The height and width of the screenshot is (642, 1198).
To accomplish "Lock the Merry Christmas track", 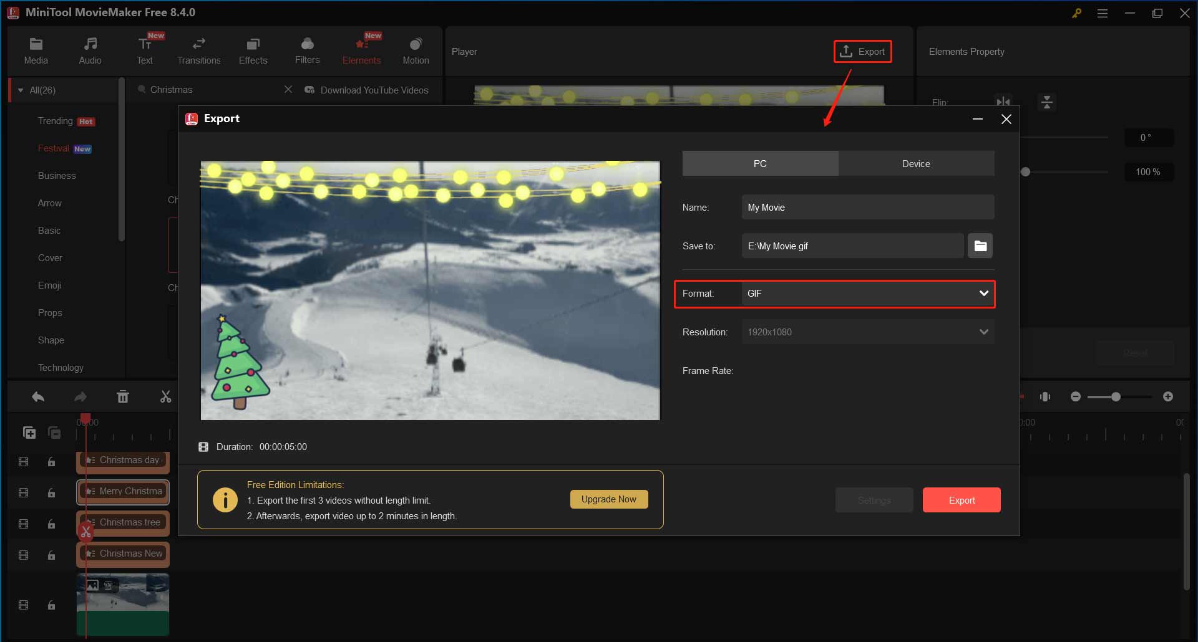I will point(51,493).
